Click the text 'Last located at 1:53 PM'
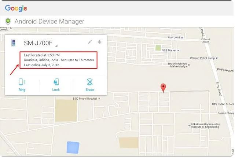Image resolution: width=235 pixels, height=159 pixels. [42, 55]
